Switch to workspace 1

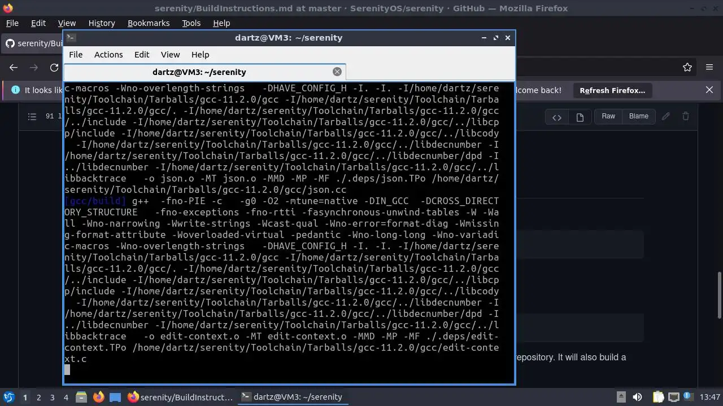click(25, 397)
